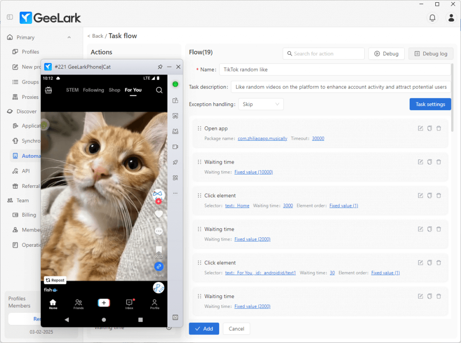461x343 pixels.
Task: Open the Exception handling Skip dropdown
Action: [x=261, y=104]
